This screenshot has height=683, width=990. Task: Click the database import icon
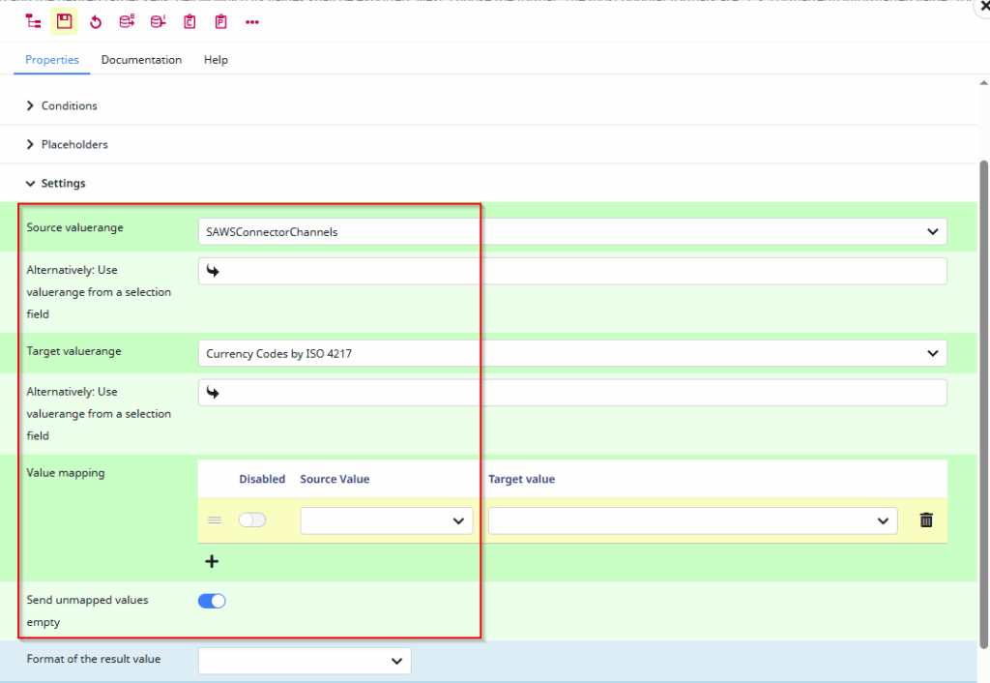(158, 20)
